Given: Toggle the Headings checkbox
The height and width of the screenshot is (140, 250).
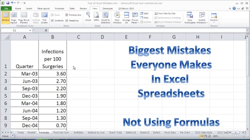Looking at the screenshot, I should (x=67, y=21).
